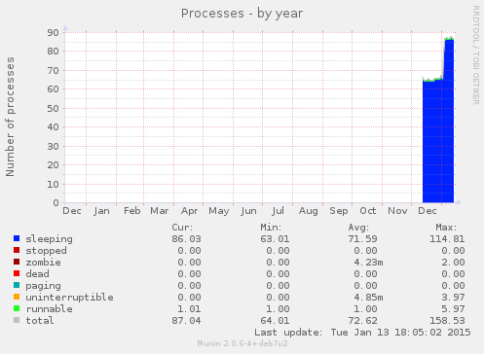Click the 'Jan' x-axis month label

tap(101, 211)
